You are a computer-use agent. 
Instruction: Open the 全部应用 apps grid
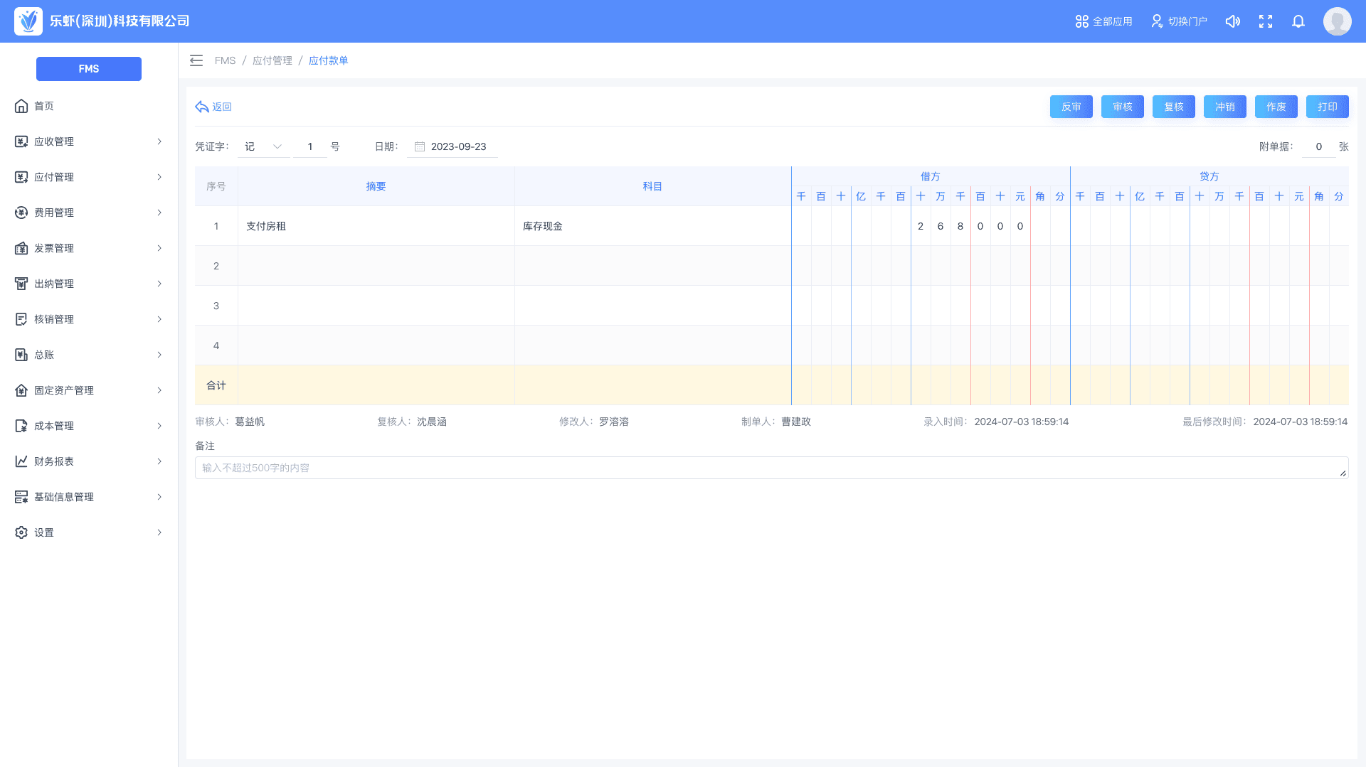point(1103,21)
